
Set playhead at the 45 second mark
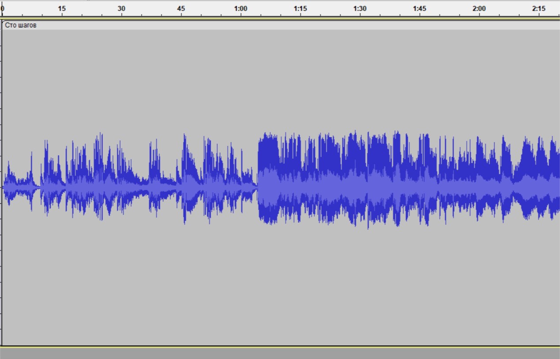point(181,8)
